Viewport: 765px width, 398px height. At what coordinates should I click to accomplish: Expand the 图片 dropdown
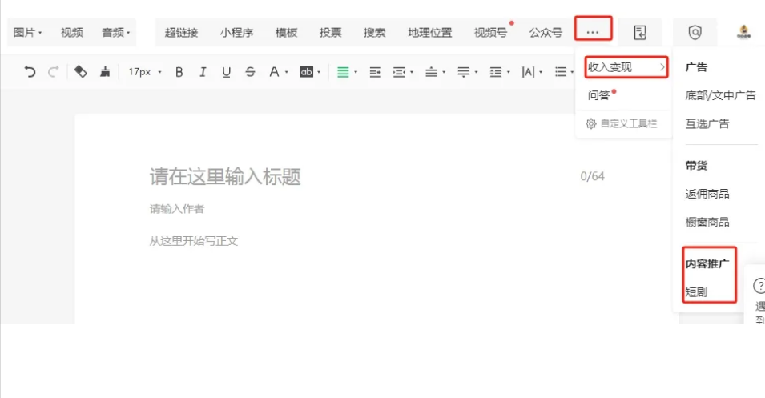click(x=28, y=33)
